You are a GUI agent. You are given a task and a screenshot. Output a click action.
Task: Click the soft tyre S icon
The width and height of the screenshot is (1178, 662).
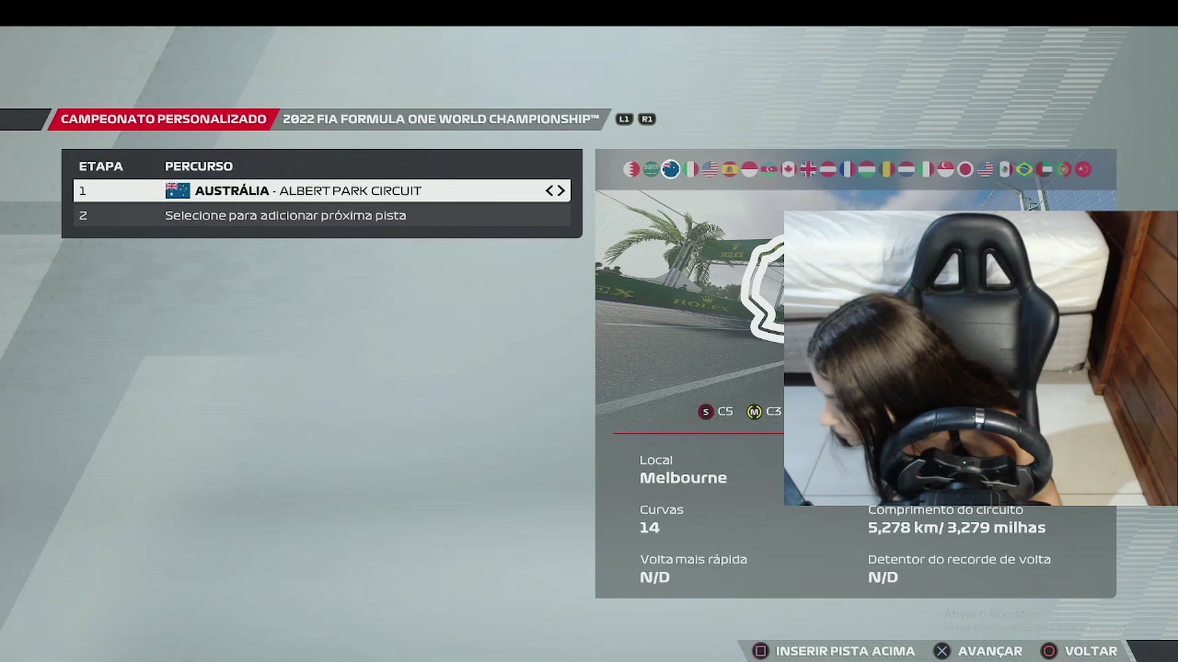click(706, 412)
